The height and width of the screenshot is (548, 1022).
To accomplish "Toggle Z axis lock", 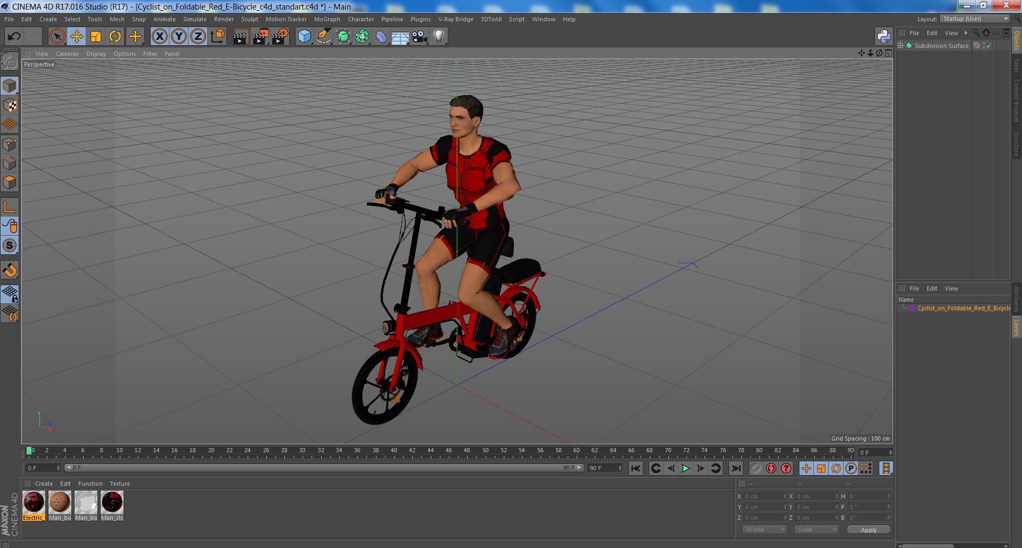I will [x=198, y=37].
